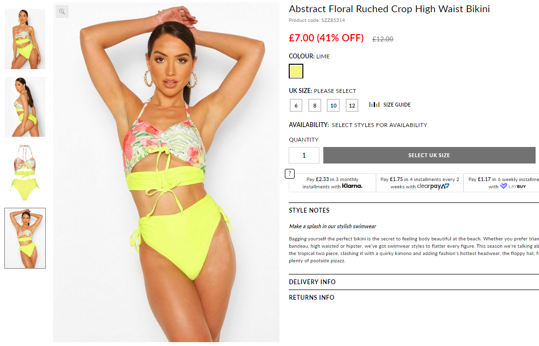Screen dimensions: 539x346
Task: Click the quantity input field
Action: click(x=304, y=155)
